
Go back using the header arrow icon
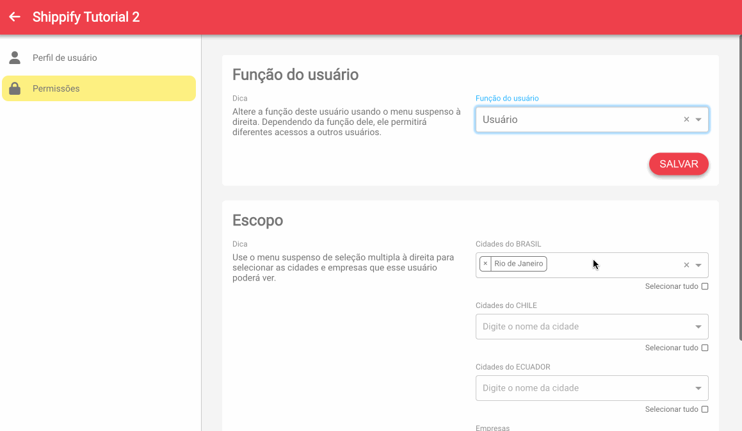click(x=15, y=17)
